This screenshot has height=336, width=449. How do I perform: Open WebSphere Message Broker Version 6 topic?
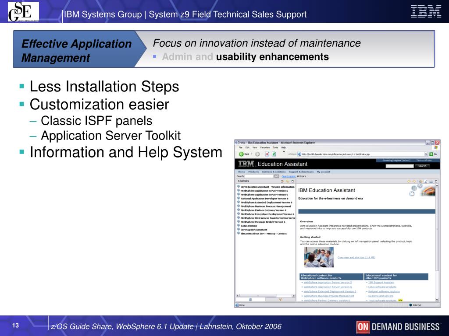pos(263,222)
